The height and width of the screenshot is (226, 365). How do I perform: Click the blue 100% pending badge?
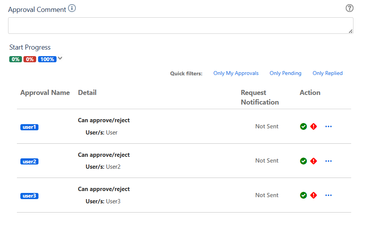tap(47, 59)
